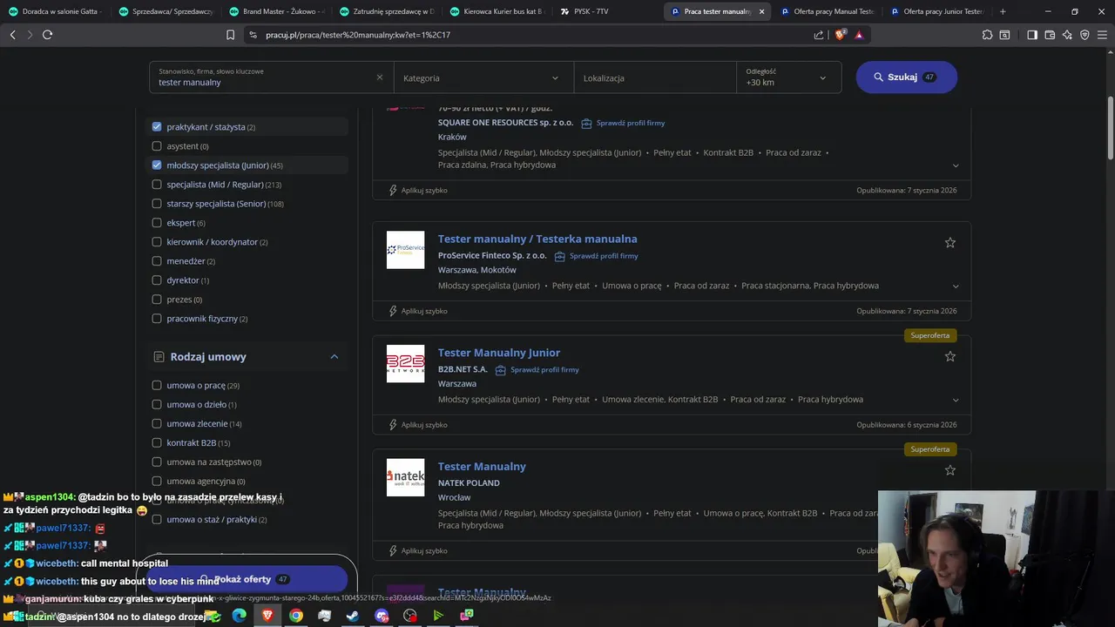
Task: Open Google Chrome from the taskbar
Action: (x=296, y=616)
